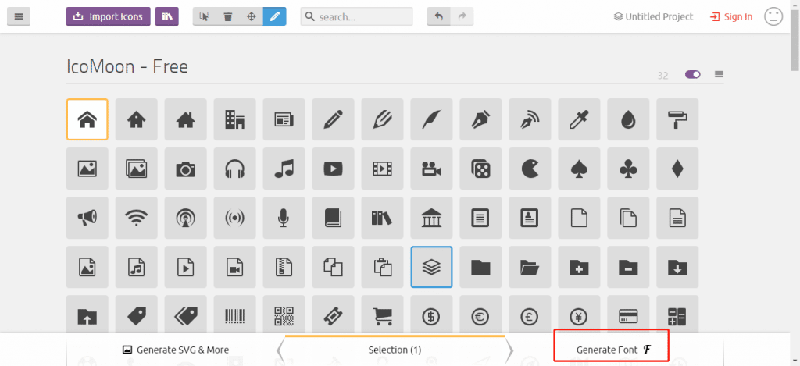Open the icon library button
This screenshot has height=366, width=800.
(167, 16)
